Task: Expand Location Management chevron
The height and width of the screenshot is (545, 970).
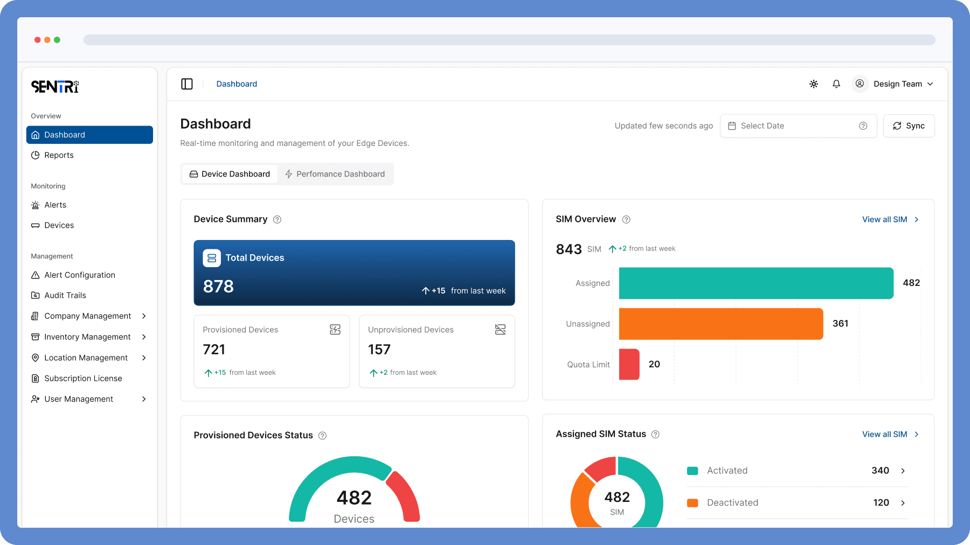Action: tap(144, 358)
